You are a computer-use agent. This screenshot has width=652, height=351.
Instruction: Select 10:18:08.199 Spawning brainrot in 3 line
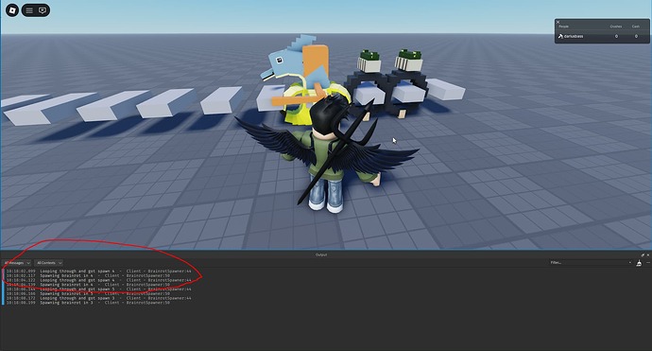pos(88,303)
